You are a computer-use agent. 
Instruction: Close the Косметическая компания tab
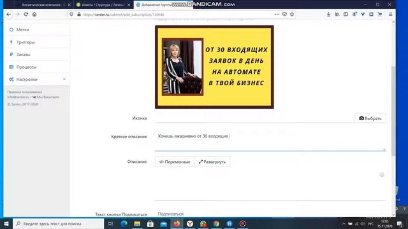(69, 4)
